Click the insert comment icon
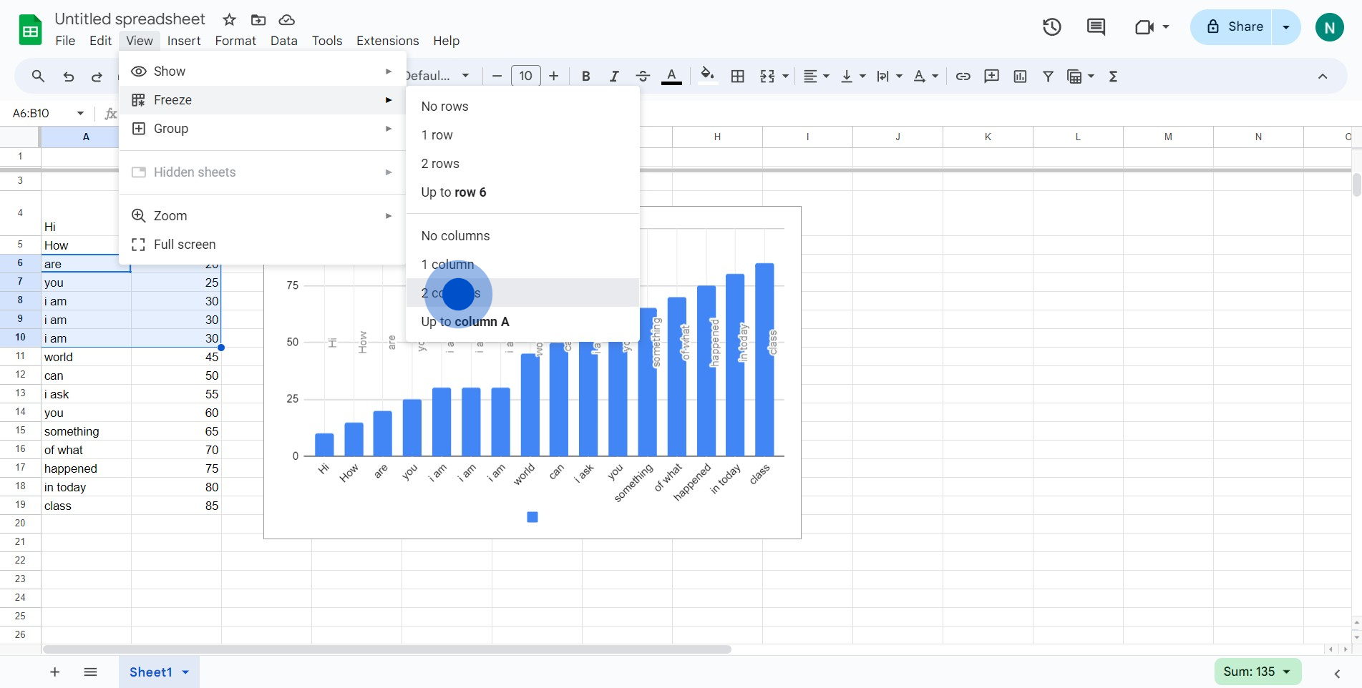 [x=991, y=77]
